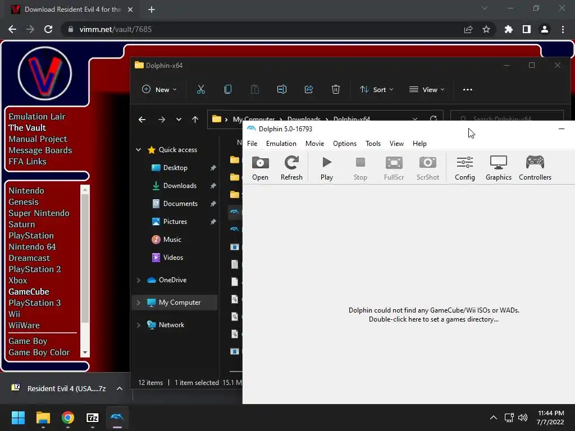Click the Back arrow in File Explorer
The height and width of the screenshot is (431, 575).
(x=142, y=120)
